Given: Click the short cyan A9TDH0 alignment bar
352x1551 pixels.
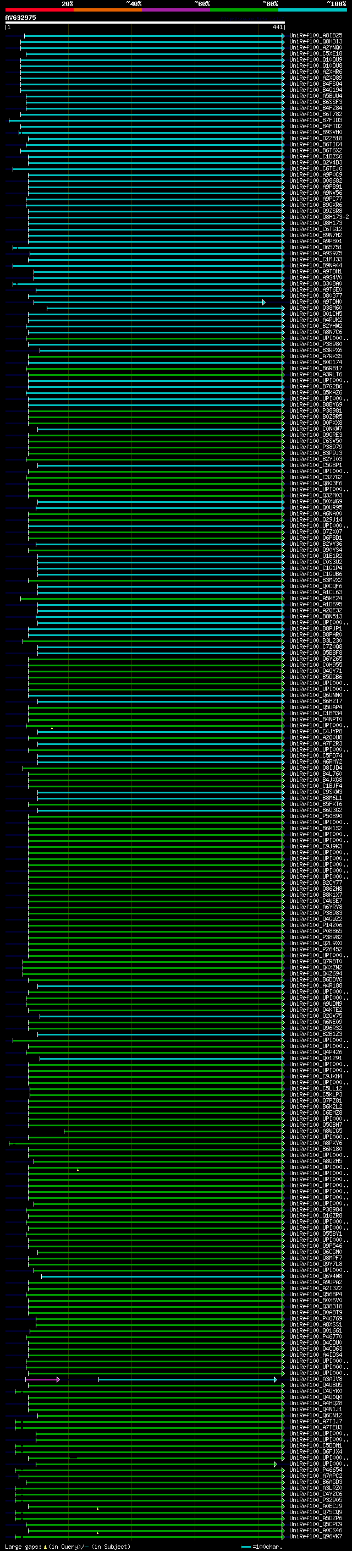Looking at the screenshot, I should (x=148, y=302).
